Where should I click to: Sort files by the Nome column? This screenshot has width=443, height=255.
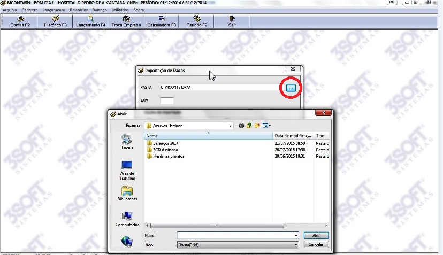[209, 136]
